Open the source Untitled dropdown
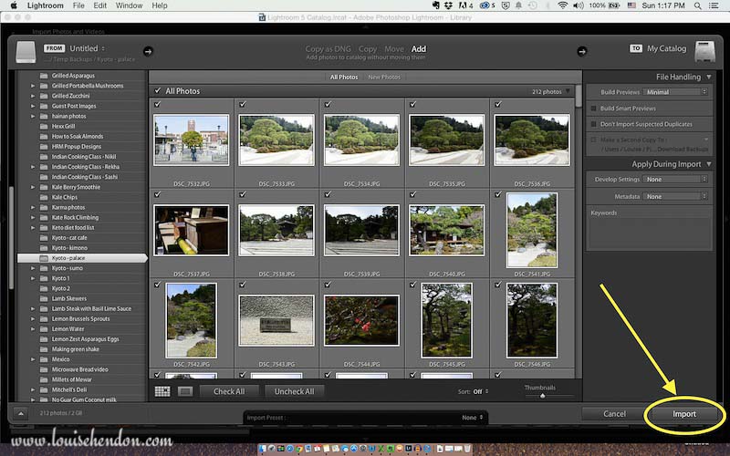Screen dimensions: 730x456 click(x=87, y=48)
